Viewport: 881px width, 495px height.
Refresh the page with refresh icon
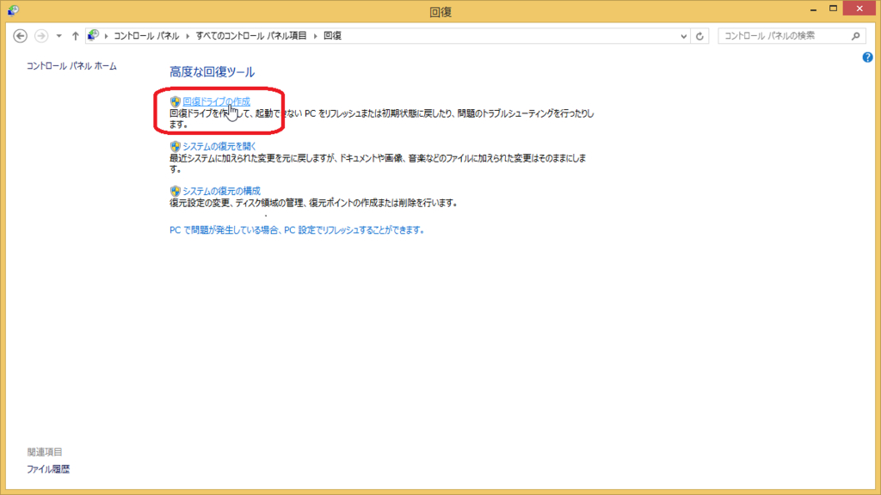[699, 36]
